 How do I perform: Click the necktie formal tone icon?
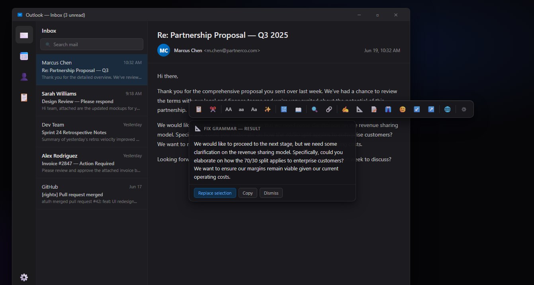[x=388, y=109]
